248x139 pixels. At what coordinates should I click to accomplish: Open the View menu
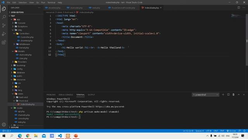coord(31,3)
